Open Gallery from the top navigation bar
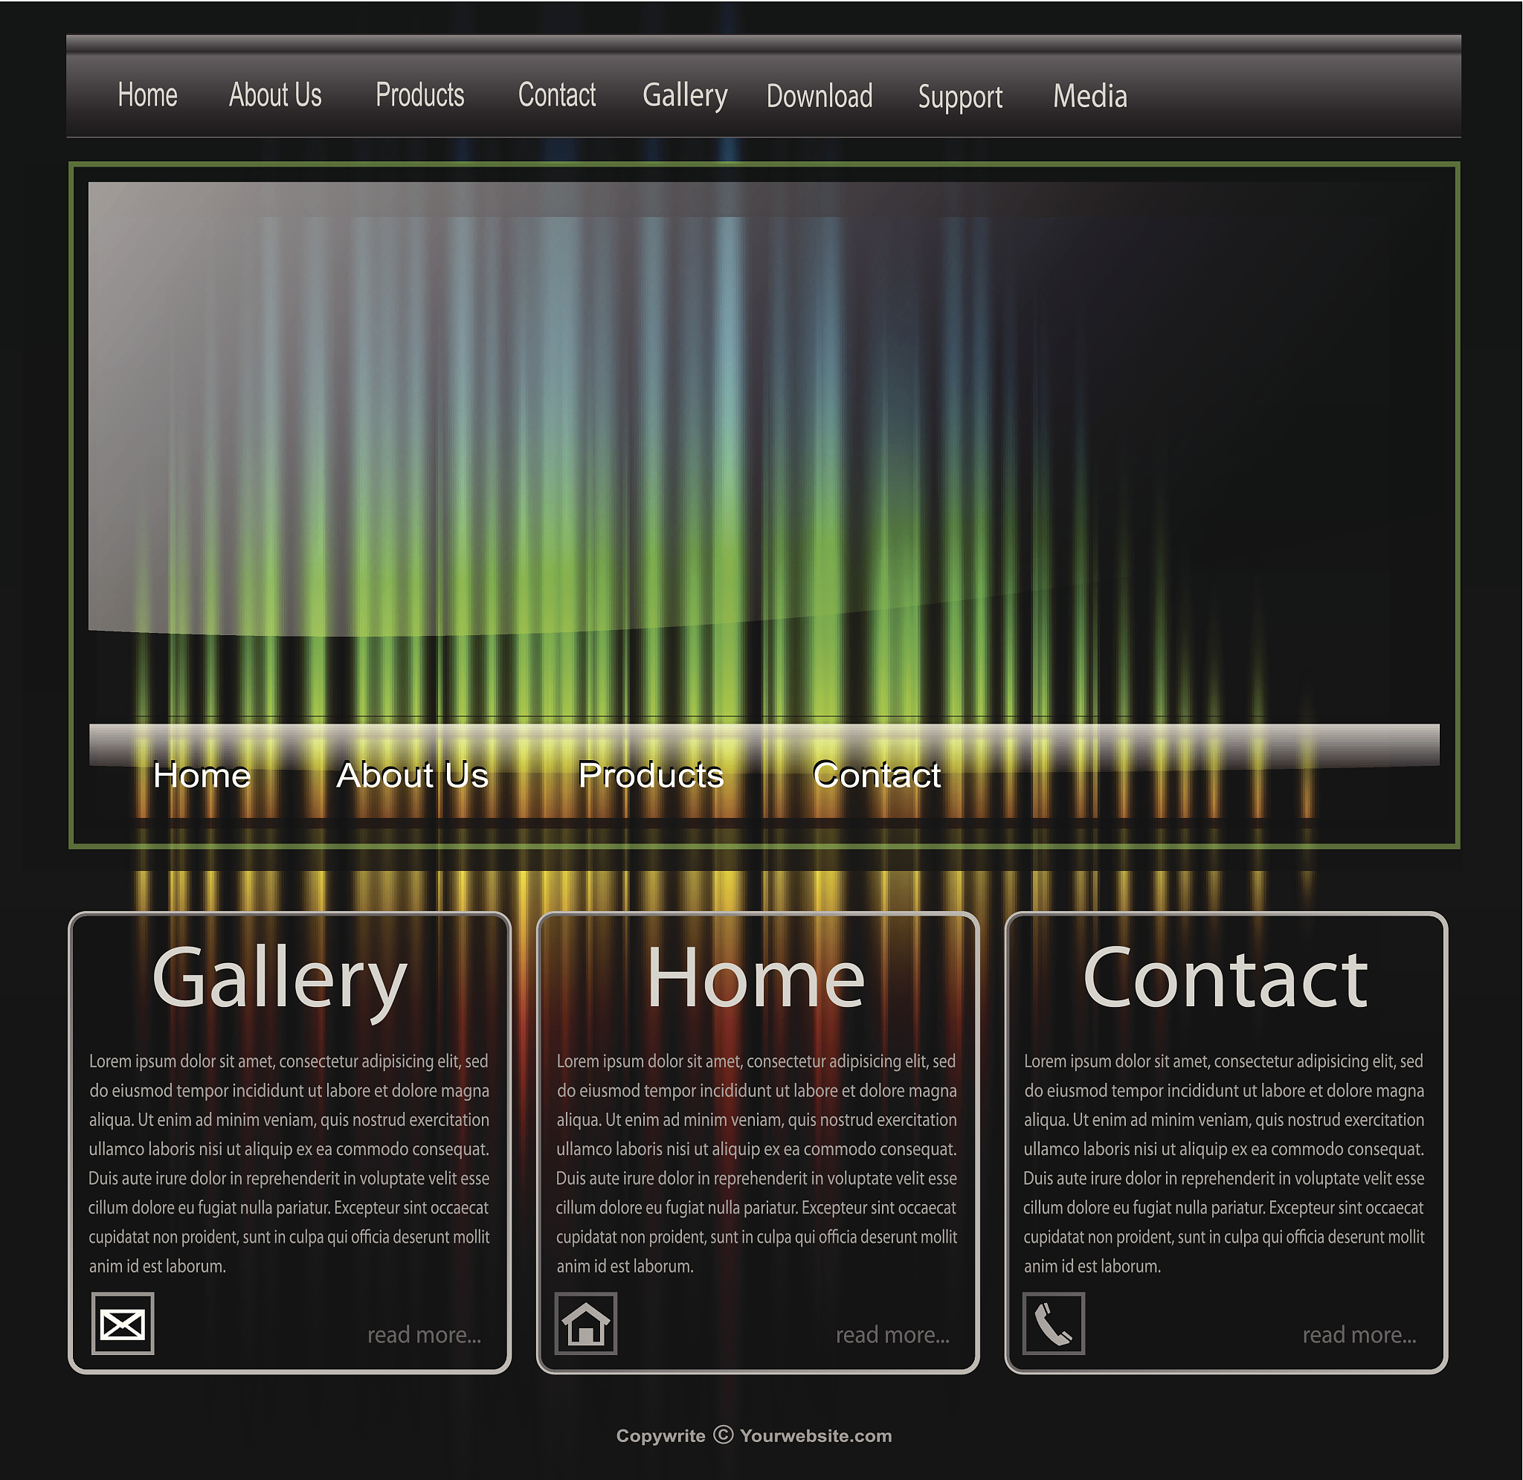 click(686, 97)
